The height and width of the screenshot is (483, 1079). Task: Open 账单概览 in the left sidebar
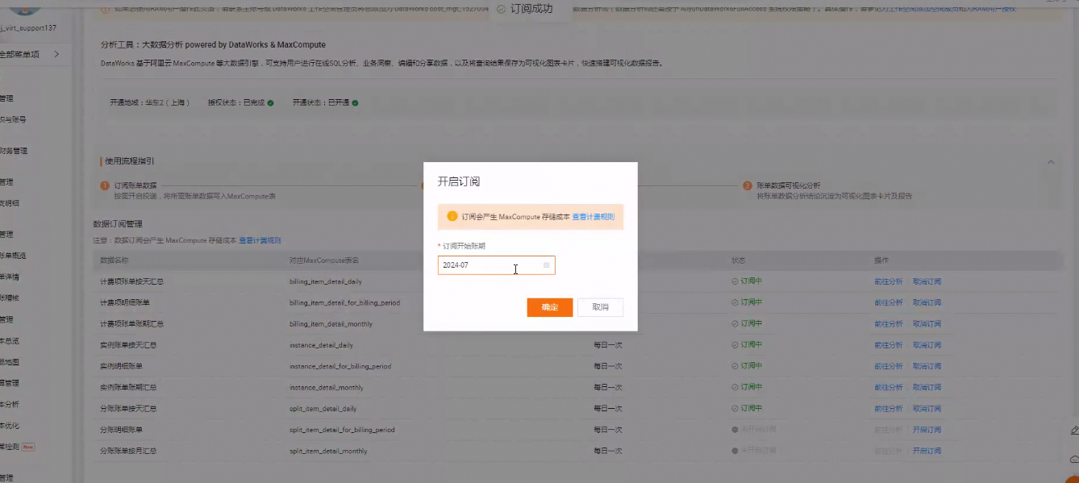click(13, 256)
